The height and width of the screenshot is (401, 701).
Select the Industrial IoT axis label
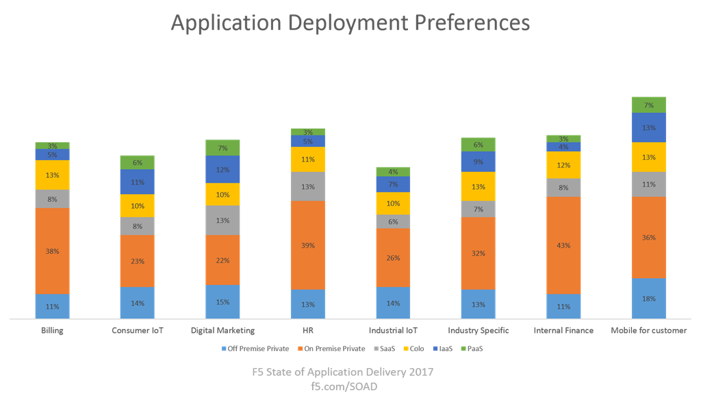[x=393, y=331]
